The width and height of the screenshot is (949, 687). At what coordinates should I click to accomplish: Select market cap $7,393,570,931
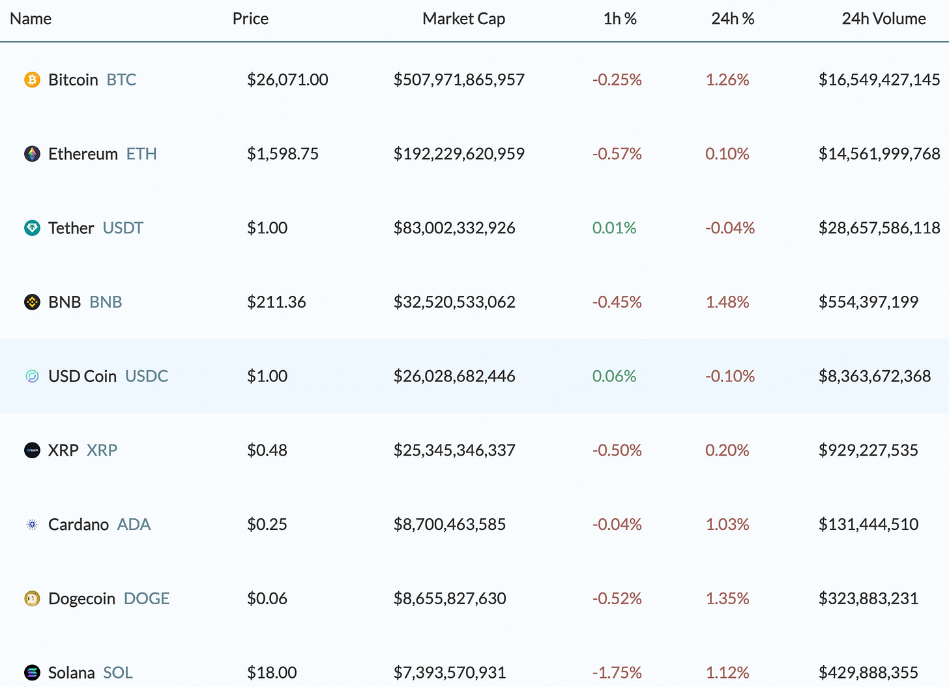(x=450, y=673)
